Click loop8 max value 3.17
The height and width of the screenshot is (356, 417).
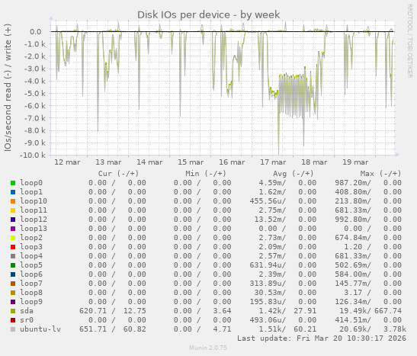pos(353,293)
